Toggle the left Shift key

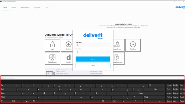(x=14, y=97)
